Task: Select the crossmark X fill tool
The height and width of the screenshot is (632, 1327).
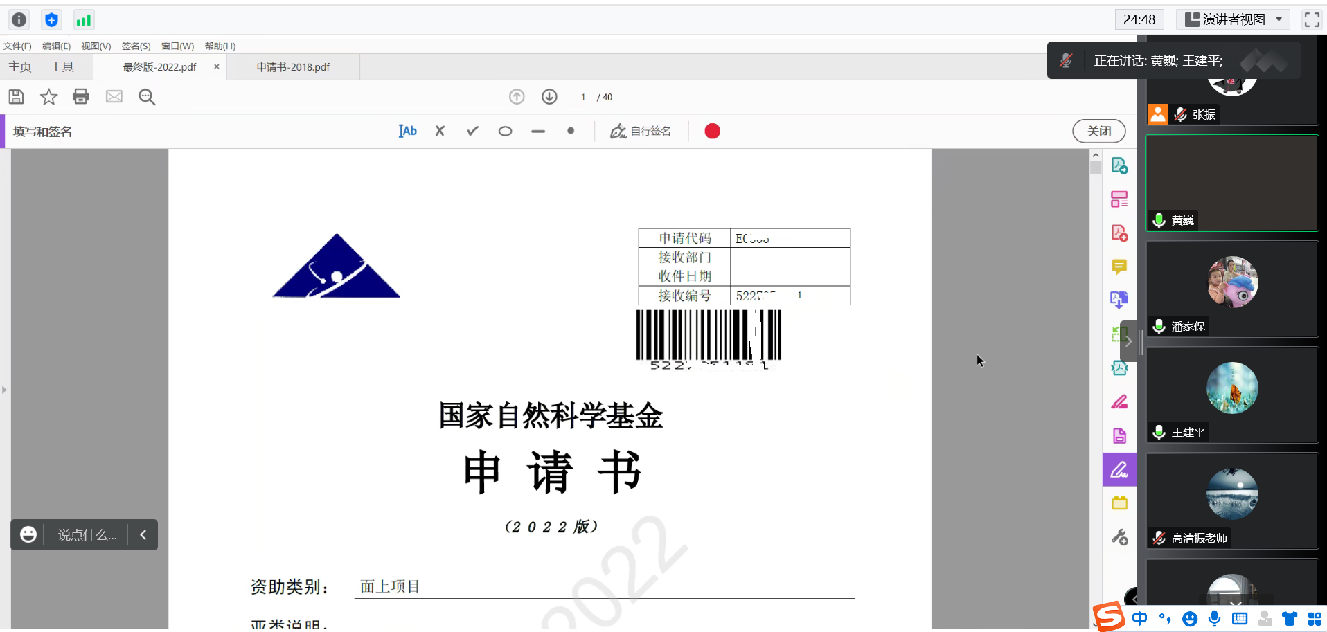Action: click(x=440, y=131)
